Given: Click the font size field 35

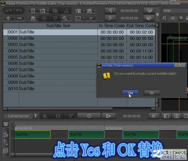Looking at the screenshot, I should (x=173, y=18).
